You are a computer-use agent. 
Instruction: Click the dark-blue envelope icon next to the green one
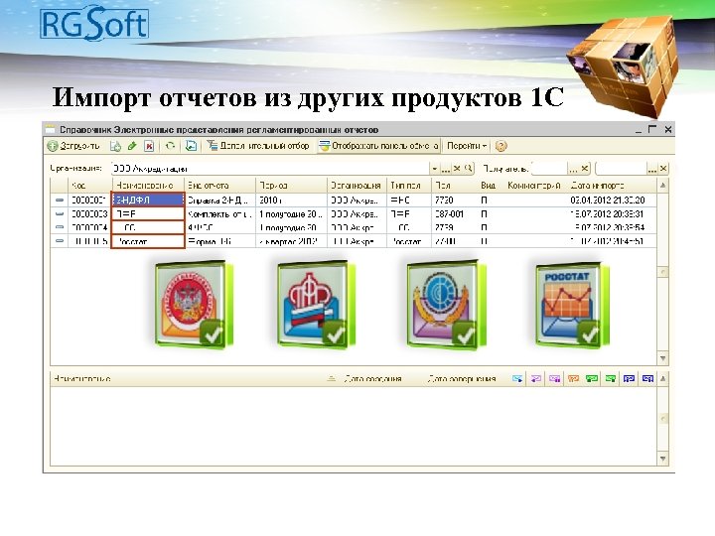(630, 378)
